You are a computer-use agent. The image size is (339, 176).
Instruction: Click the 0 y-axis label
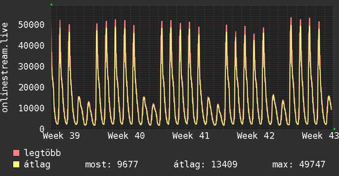tap(42, 129)
